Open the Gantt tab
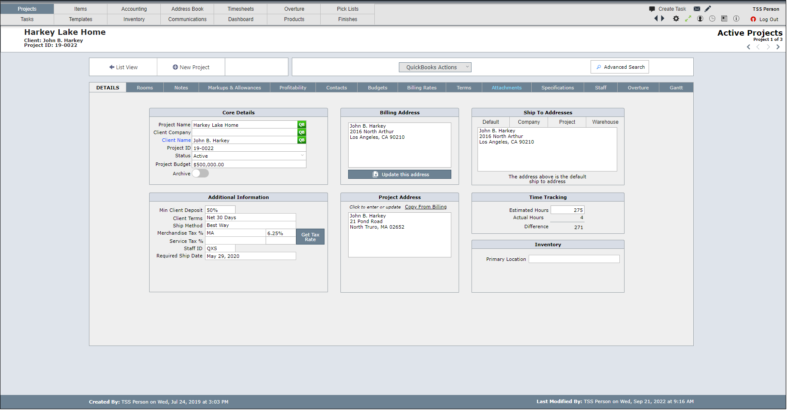 (676, 88)
